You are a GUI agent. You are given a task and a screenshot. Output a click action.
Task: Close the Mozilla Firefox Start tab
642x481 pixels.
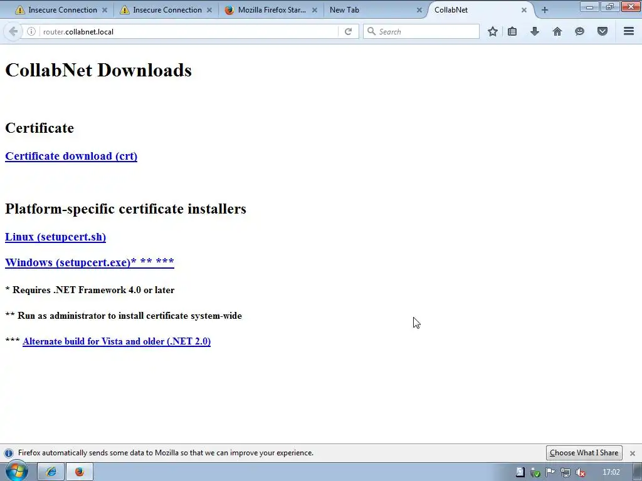coord(315,10)
